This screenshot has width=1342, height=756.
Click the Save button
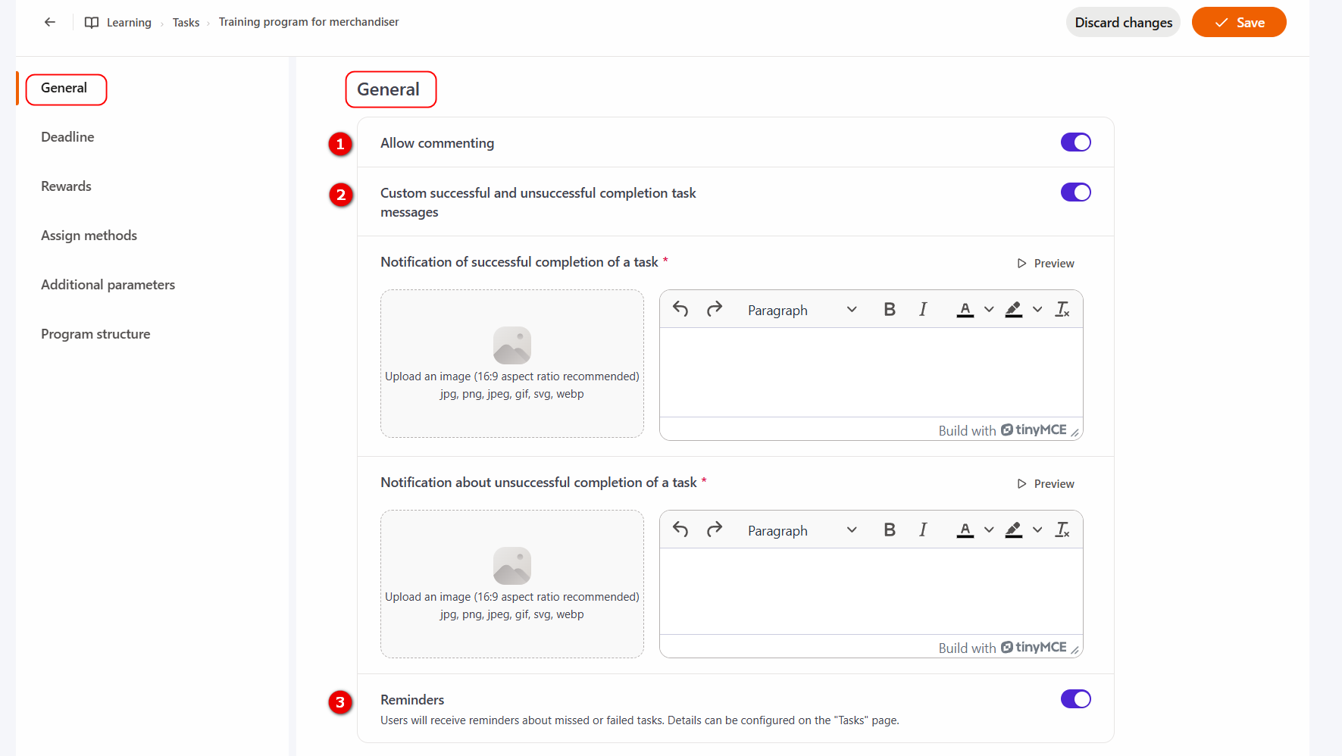coord(1239,22)
